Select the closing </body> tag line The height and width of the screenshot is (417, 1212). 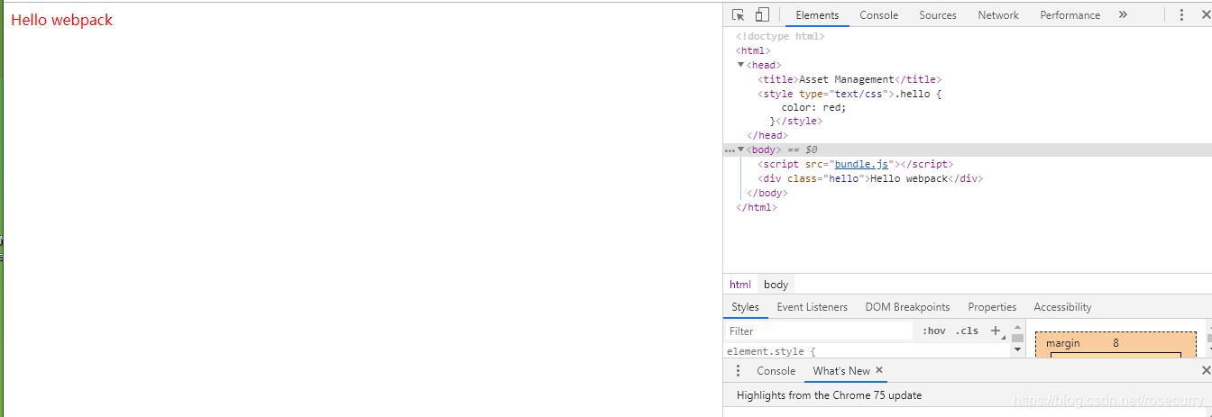[x=767, y=193]
